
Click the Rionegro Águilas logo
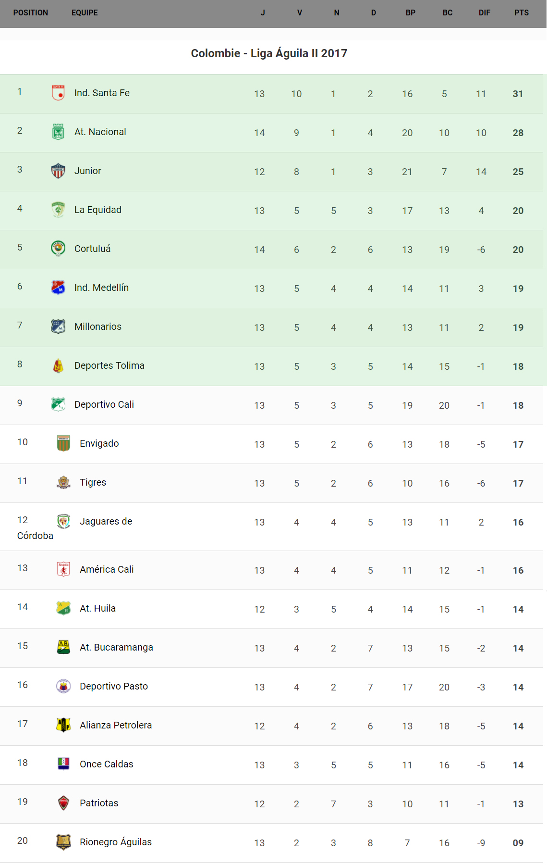pos(63,842)
